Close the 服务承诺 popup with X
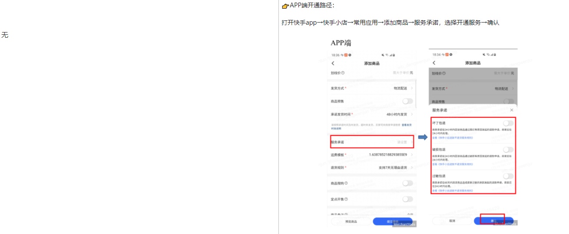Viewport: 569px width, 234px height. [511, 110]
